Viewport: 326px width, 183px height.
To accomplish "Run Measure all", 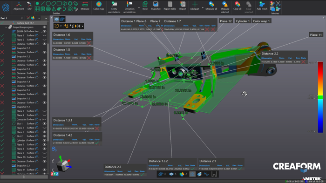I will coord(211,6).
